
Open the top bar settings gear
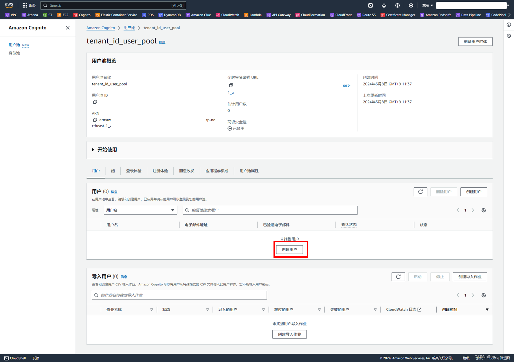[411, 6]
